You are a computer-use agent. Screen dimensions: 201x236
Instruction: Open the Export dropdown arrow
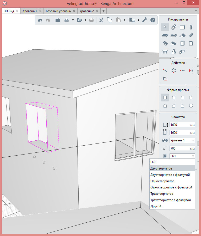click(86, 20)
